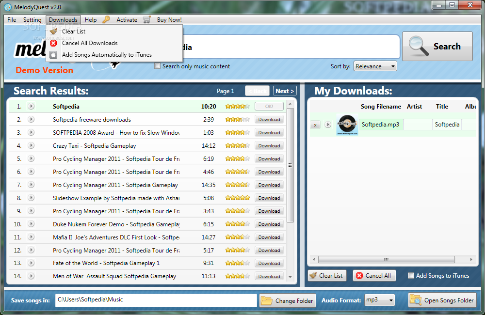Download Slideshow Example by Softpedia

click(269, 198)
